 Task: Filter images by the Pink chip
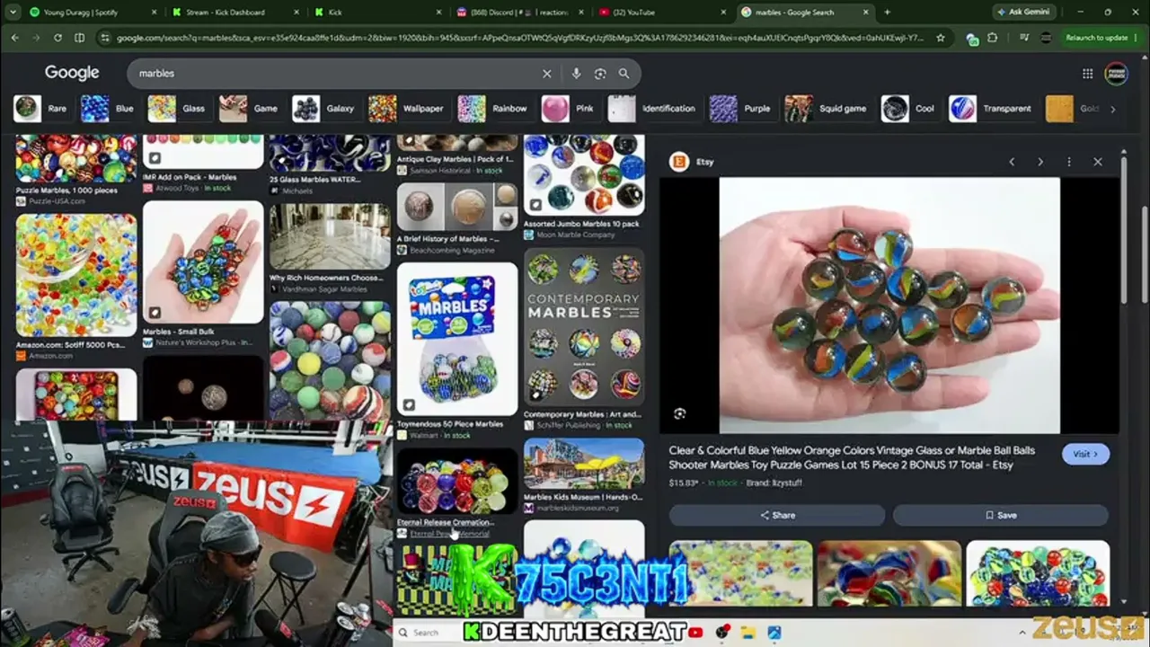point(568,109)
